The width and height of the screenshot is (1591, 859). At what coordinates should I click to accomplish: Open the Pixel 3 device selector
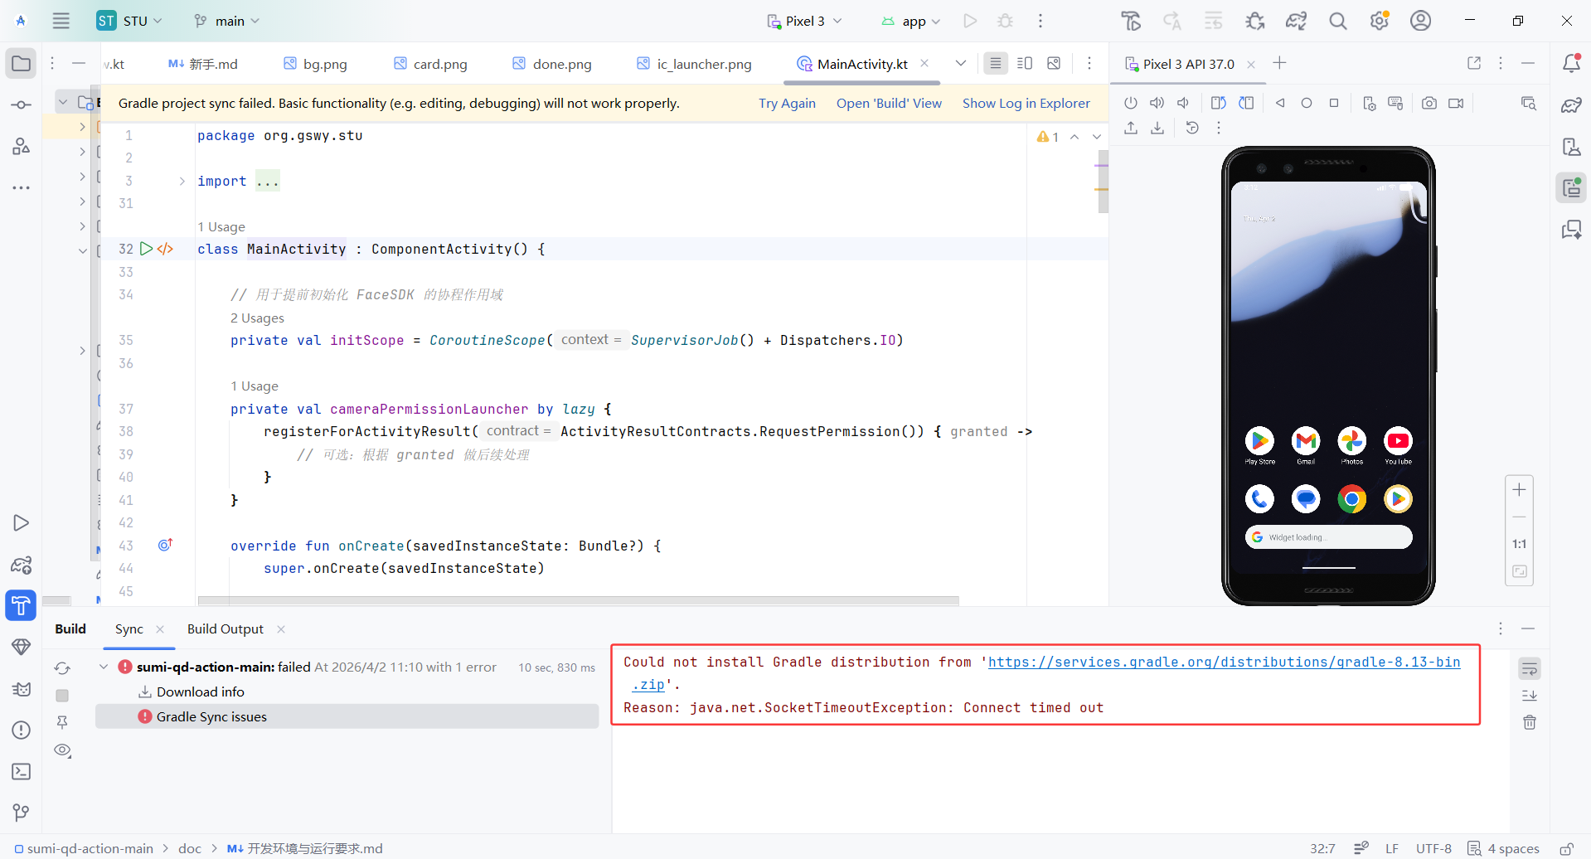804,21
